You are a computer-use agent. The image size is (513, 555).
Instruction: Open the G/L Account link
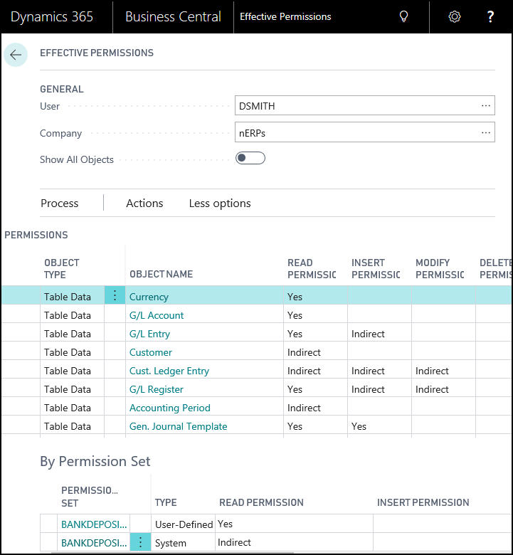pos(157,315)
